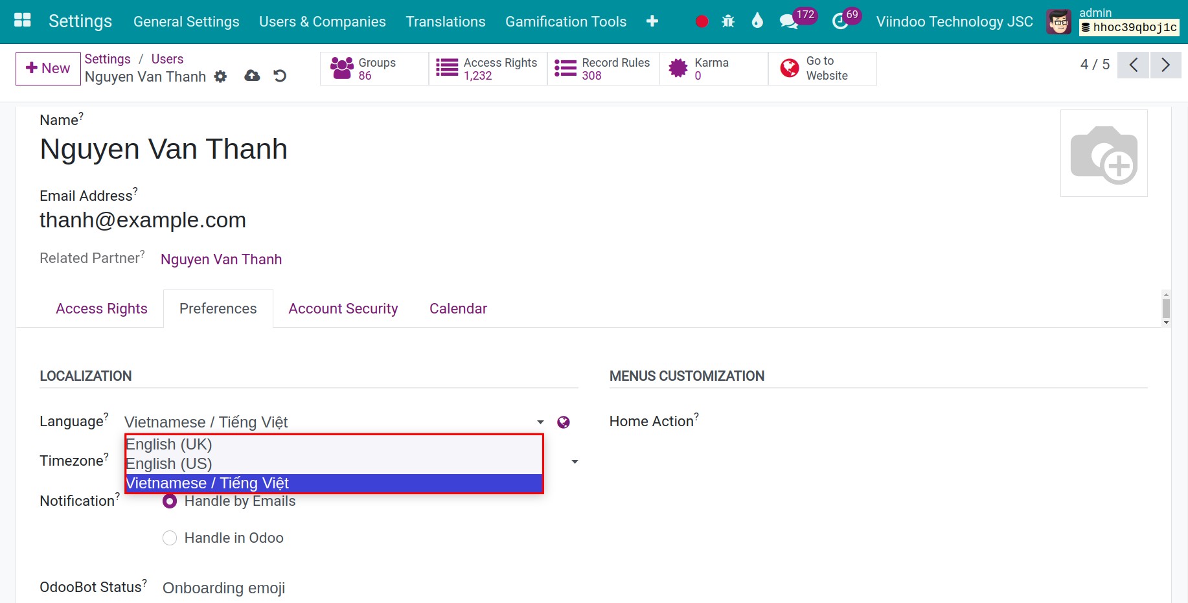
Task: Select Handle in Odoo radio option
Action: click(x=170, y=538)
